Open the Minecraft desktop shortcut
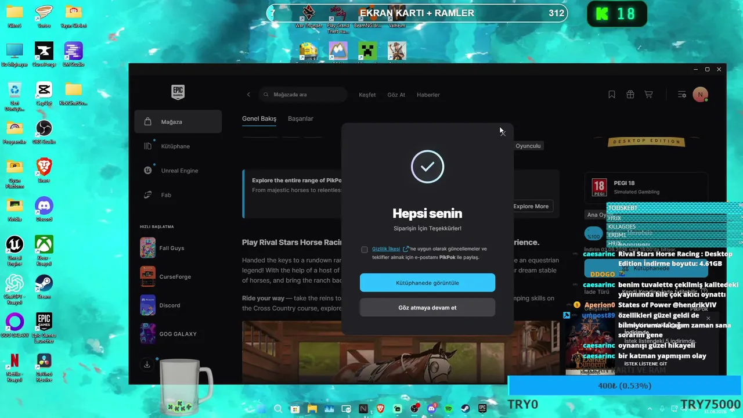 click(367, 51)
